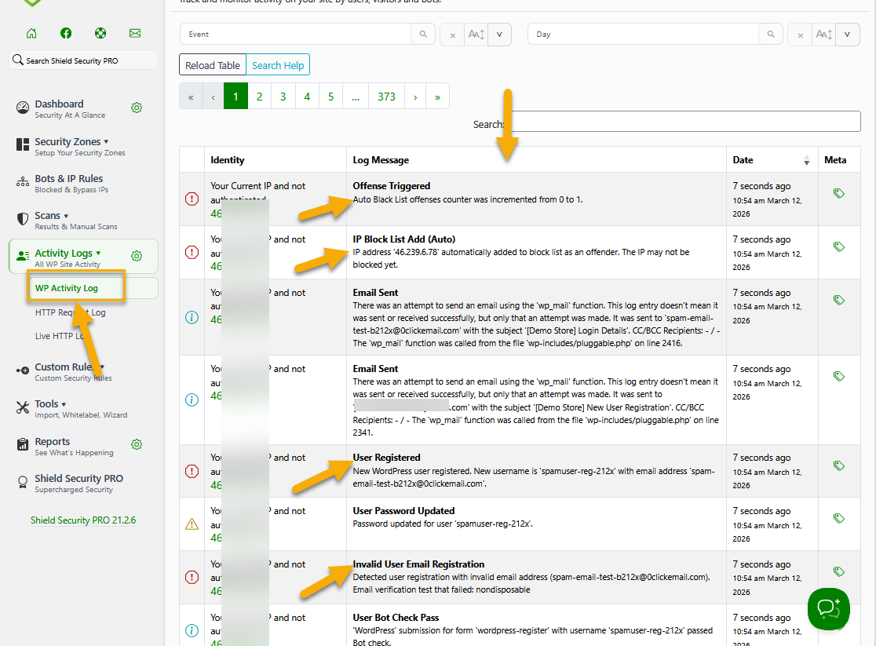Open HTTP Request Log submenu
Screen dimensions: 876x646
(x=71, y=312)
